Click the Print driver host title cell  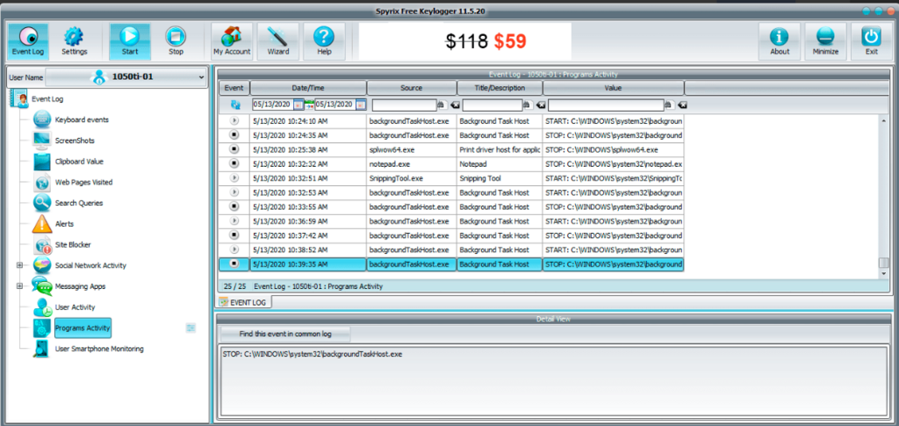[x=500, y=149]
